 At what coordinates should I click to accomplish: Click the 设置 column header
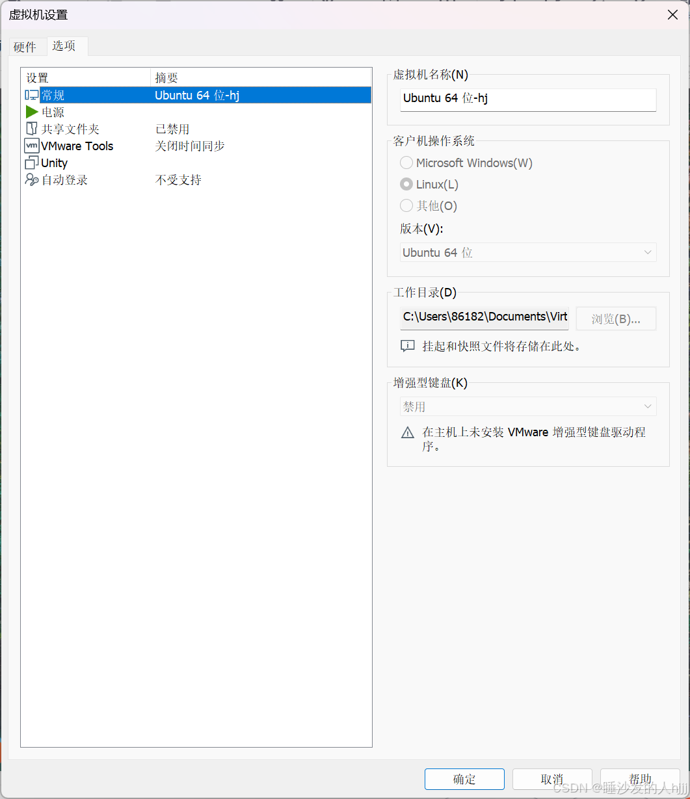click(86, 78)
